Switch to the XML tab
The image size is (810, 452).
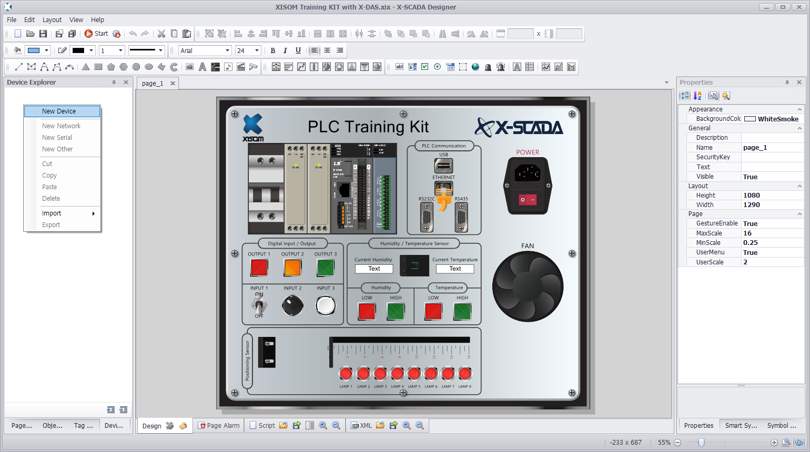(361, 426)
